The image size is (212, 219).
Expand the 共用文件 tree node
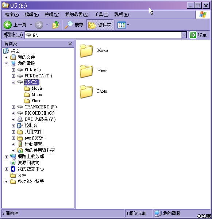click(x=13, y=132)
